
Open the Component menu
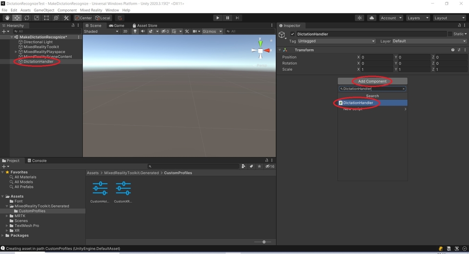67,10
